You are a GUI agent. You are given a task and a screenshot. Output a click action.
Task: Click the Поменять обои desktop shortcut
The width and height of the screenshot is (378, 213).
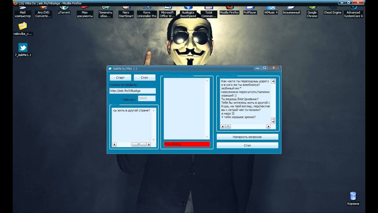tap(105, 12)
